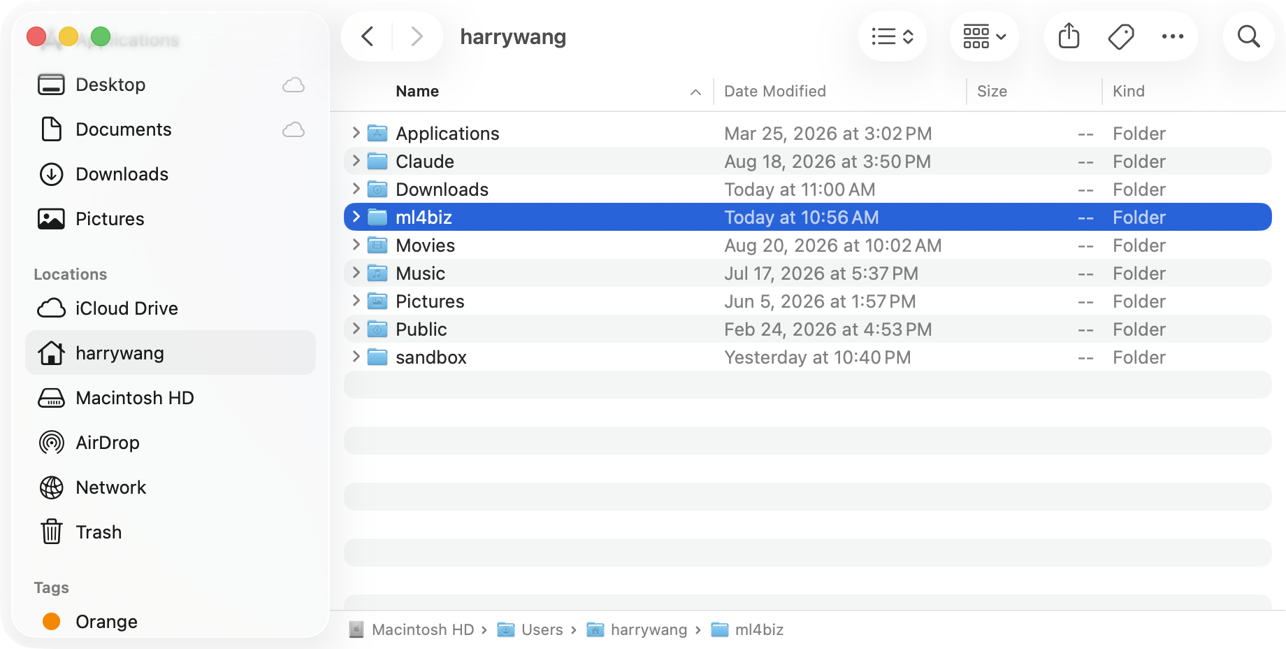Select the harrywang home location in the sidebar
The height and width of the screenshot is (649, 1286).
pyautogui.click(x=171, y=353)
